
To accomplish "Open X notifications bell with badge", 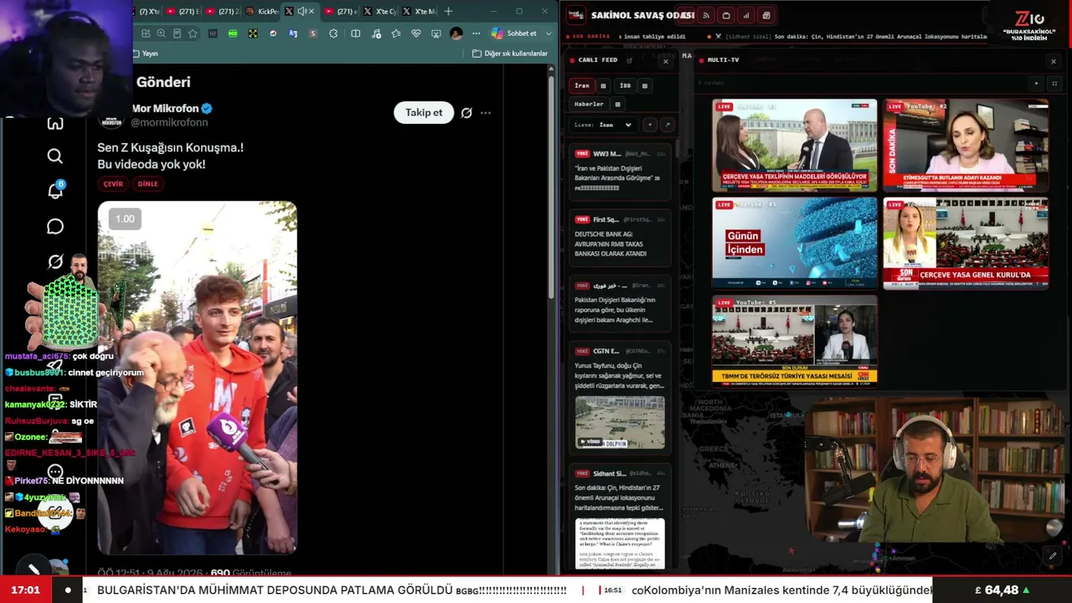I will (x=55, y=190).
